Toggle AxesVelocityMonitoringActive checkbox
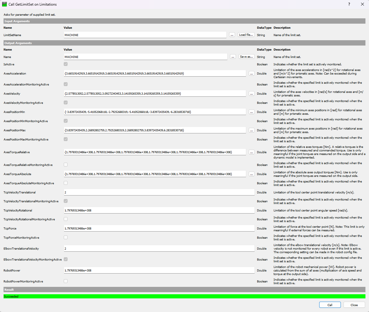Image resolution: width=369 pixels, height=312 pixels. coord(66,103)
